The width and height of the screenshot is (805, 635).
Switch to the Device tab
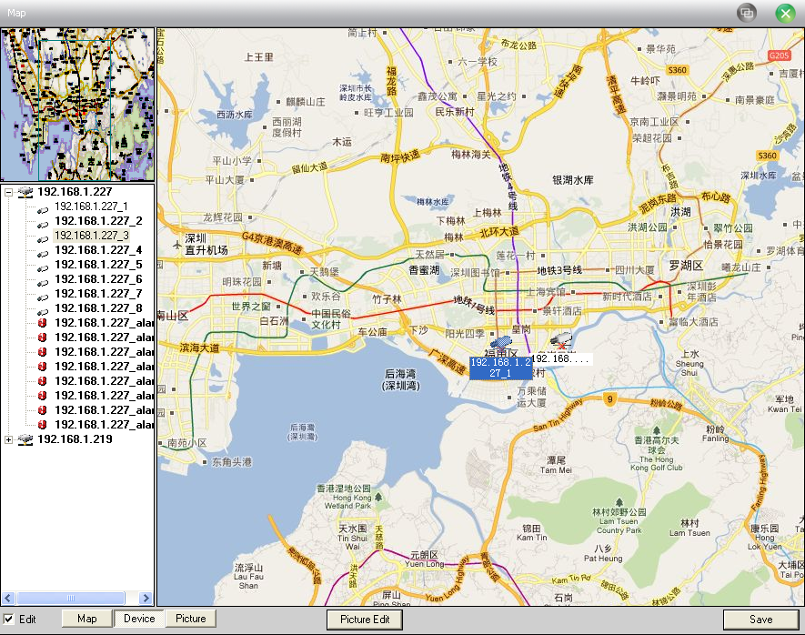[138, 619]
